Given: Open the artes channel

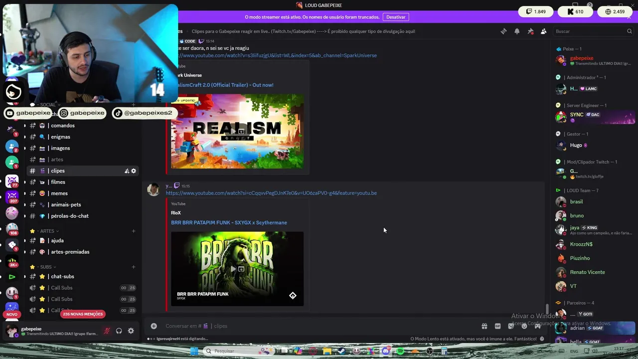Looking at the screenshot, I should click(x=82, y=160).
